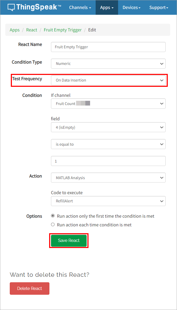Click the condition value input containing 1
177x310 pixels.
coord(108,161)
